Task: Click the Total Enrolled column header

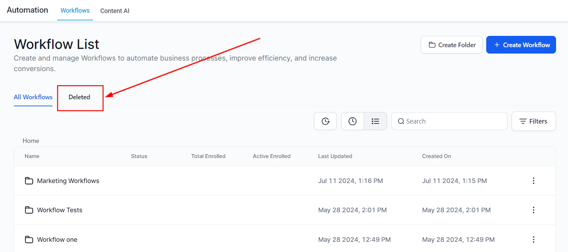Action: coord(208,156)
